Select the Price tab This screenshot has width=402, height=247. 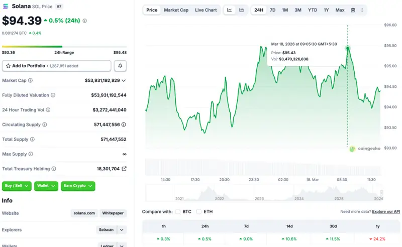coord(152,10)
